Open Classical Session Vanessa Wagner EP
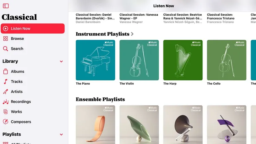 click(x=139, y=16)
